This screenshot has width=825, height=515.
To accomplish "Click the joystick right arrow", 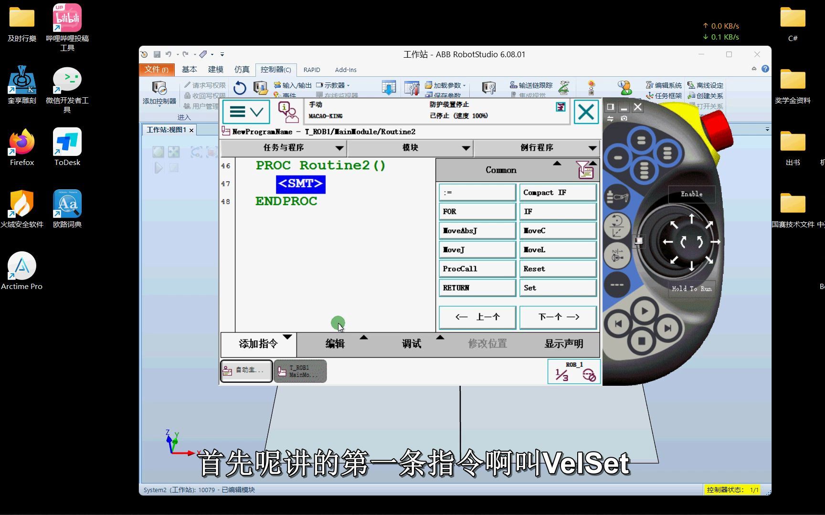I will 715,242.
